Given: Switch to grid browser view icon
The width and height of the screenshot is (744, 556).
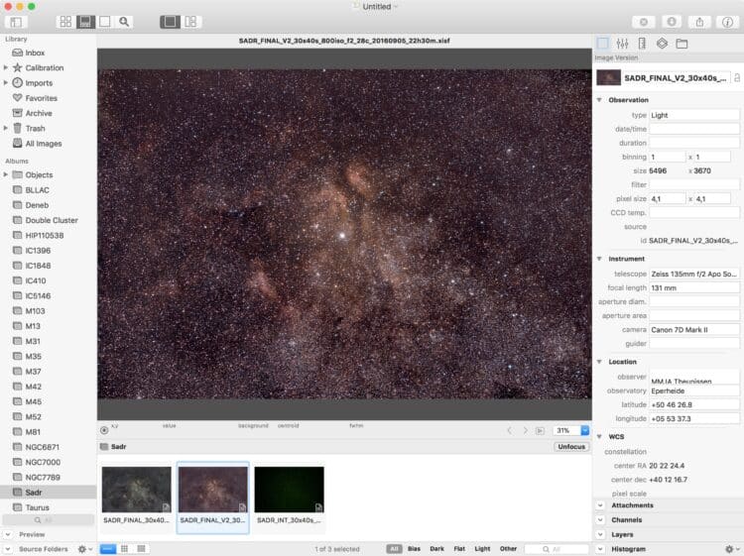Looking at the screenshot, I should point(65,22).
